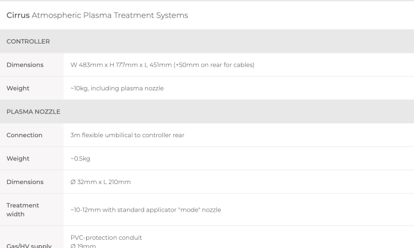Click the Ø 32mm x L 210mm value

100,182
